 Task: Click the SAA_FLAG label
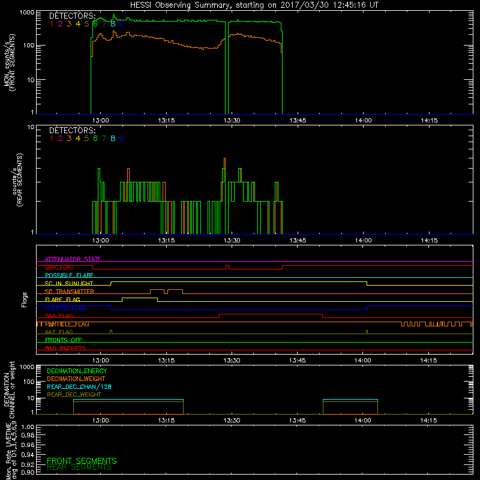click(x=59, y=316)
